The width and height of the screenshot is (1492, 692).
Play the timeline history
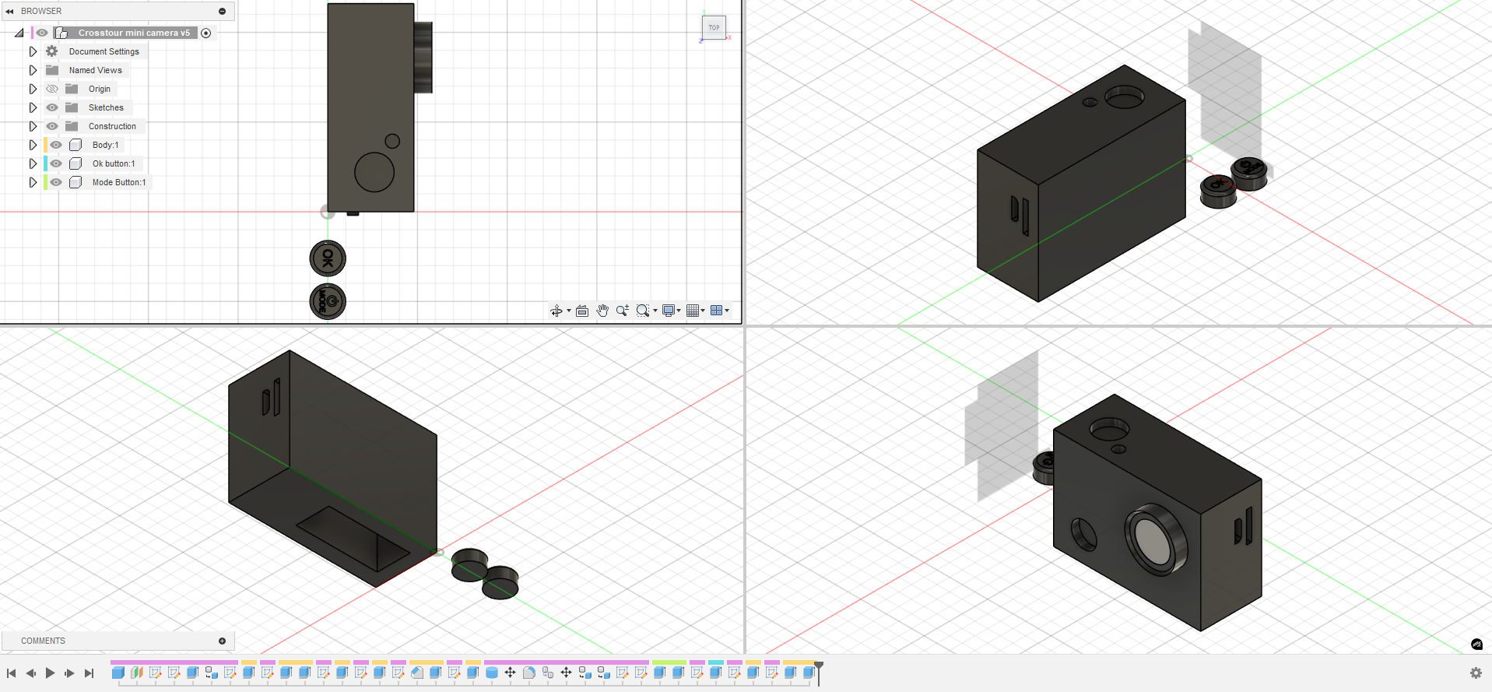point(50,673)
